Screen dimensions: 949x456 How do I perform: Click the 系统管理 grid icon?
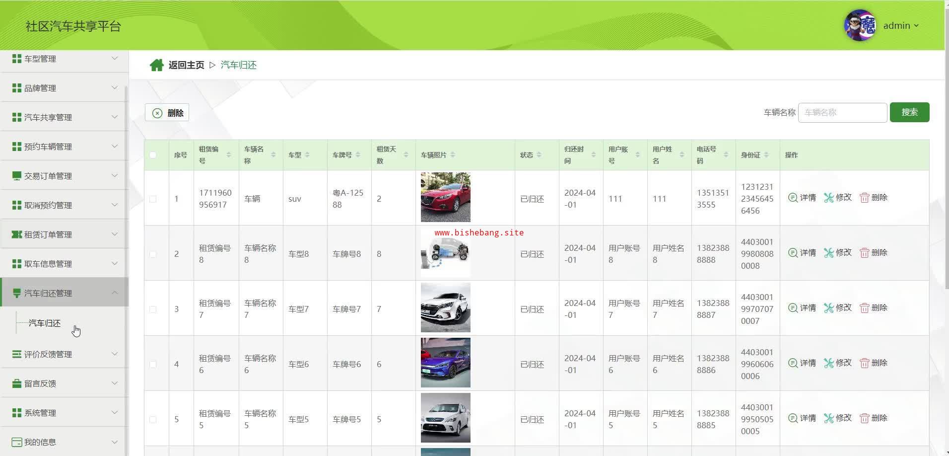point(17,413)
